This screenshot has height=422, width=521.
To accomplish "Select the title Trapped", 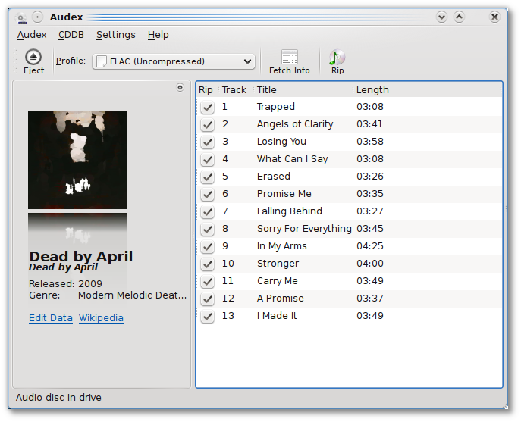I will 276,107.
